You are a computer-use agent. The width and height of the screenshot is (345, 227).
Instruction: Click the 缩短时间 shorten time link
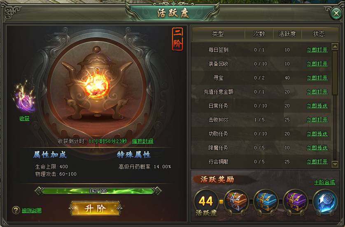coord(142,141)
